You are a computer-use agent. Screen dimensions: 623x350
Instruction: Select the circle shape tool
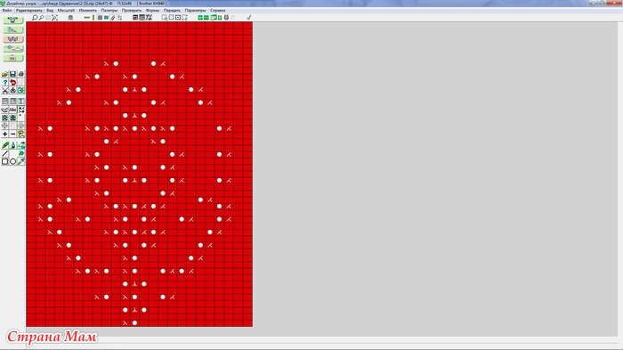tap(12, 161)
